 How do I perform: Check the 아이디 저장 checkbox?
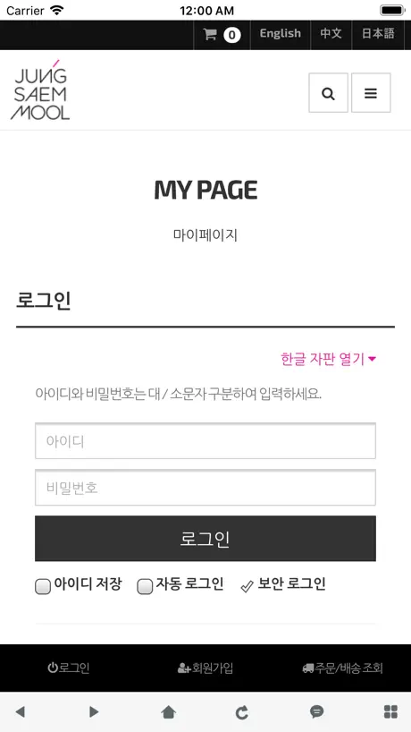click(43, 586)
